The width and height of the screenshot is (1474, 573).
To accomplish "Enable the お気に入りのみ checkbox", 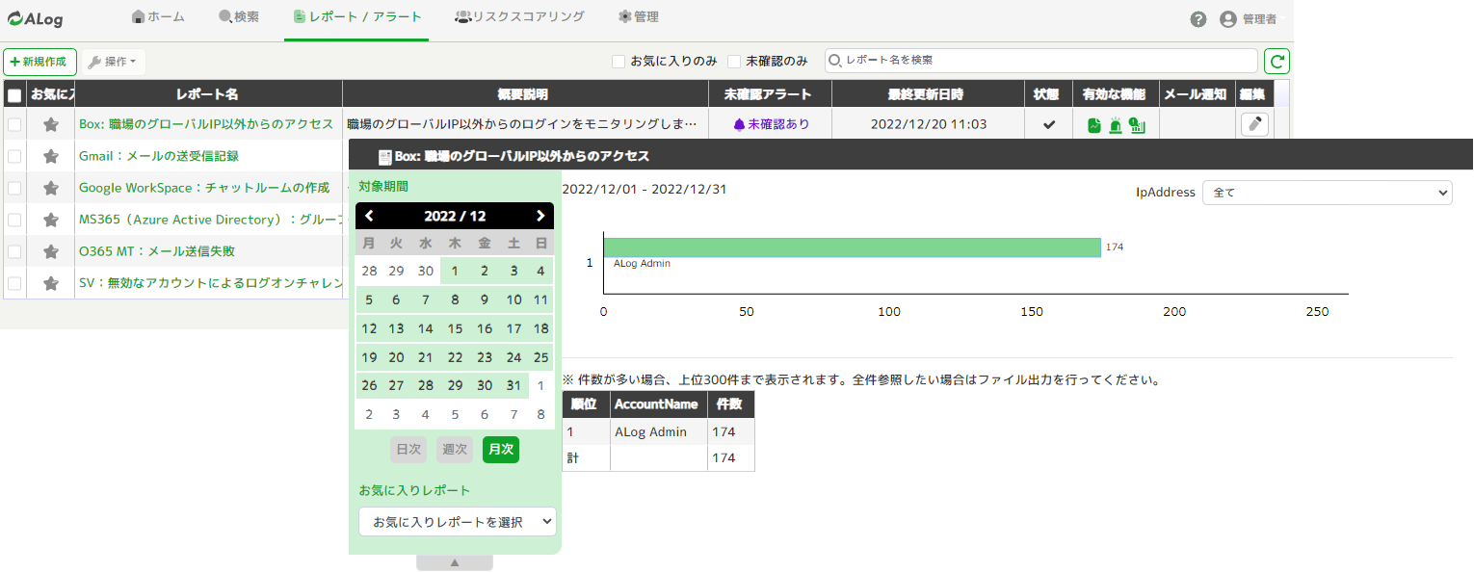I will point(619,62).
